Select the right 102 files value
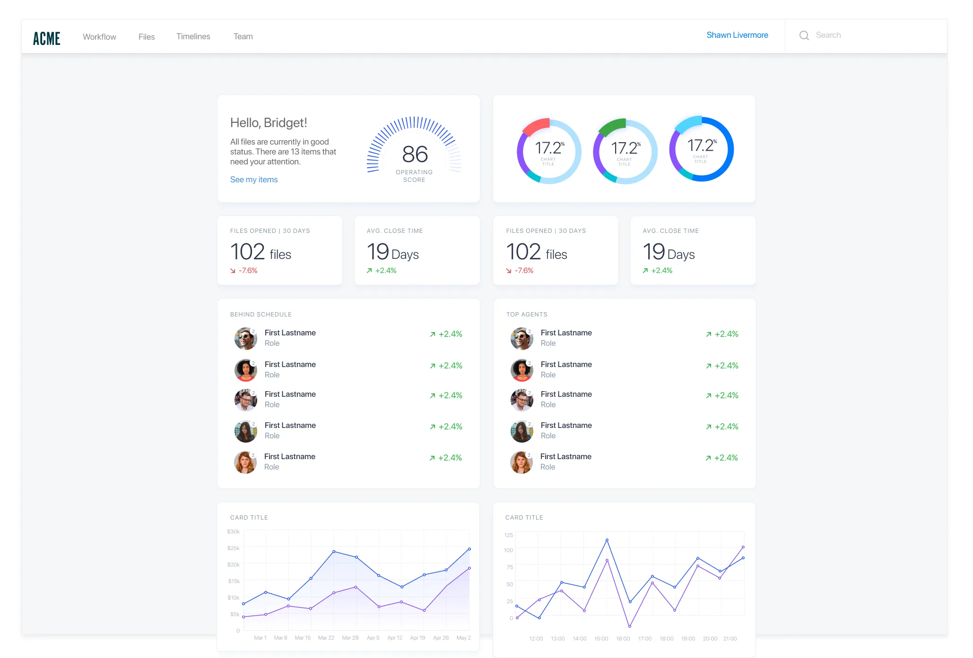 537,252
